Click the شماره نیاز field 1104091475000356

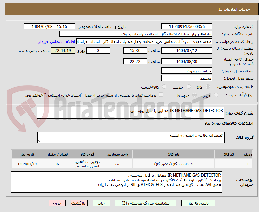coord(187,27)
